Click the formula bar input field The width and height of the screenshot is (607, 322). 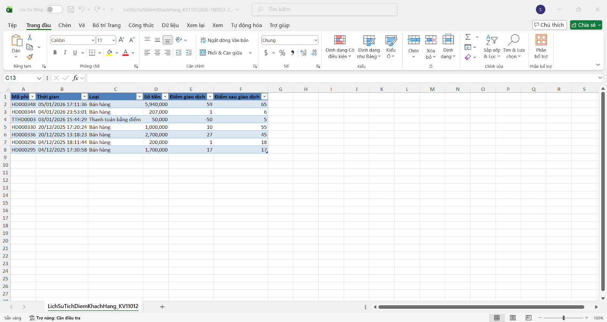click(341, 78)
